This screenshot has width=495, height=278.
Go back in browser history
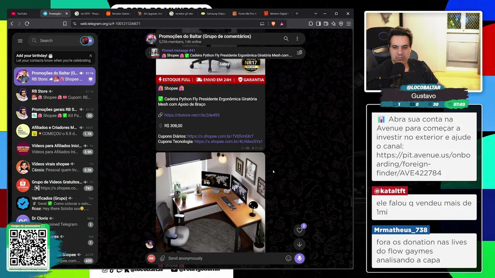pyautogui.click(x=12, y=24)
